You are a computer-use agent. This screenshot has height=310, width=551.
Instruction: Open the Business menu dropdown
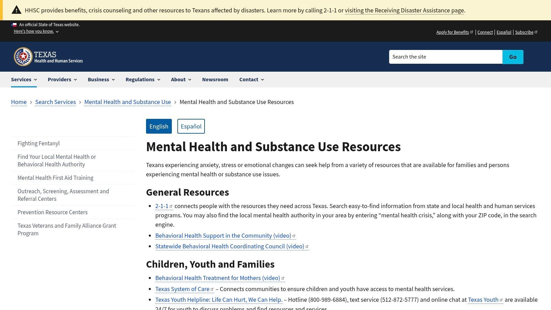(x=101, y=80)
